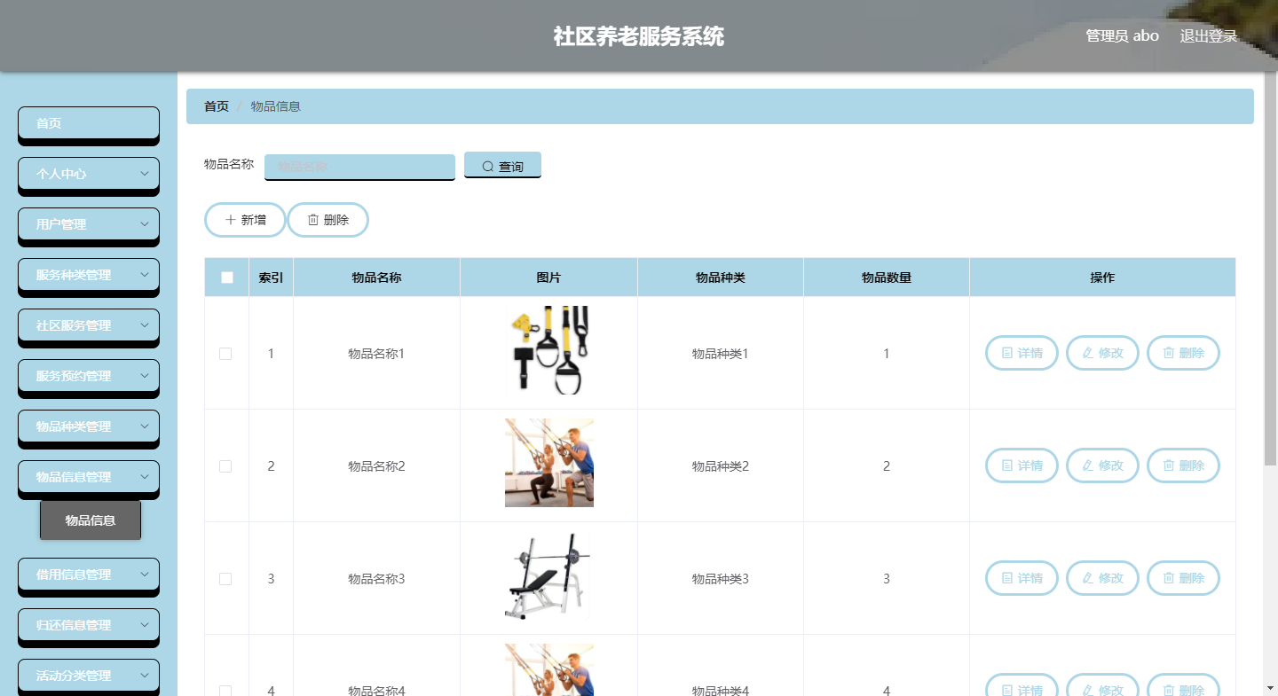Click 退出登录 to log out
This screenshot has height=696, width=1278.
(1209, 36)
